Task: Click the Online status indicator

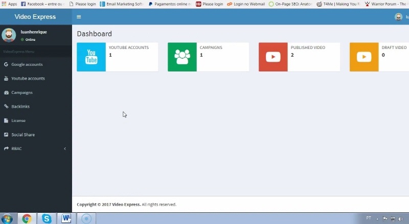Action: point(28,40)
